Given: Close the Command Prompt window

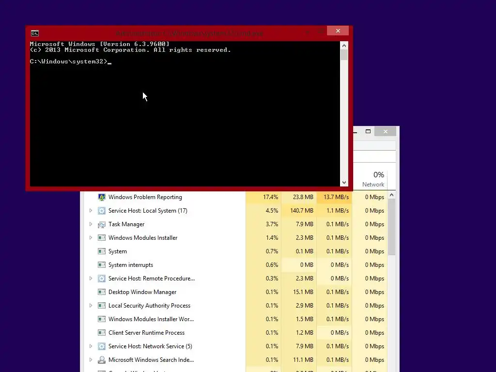Looking at the screenshot, I should 338,31.
